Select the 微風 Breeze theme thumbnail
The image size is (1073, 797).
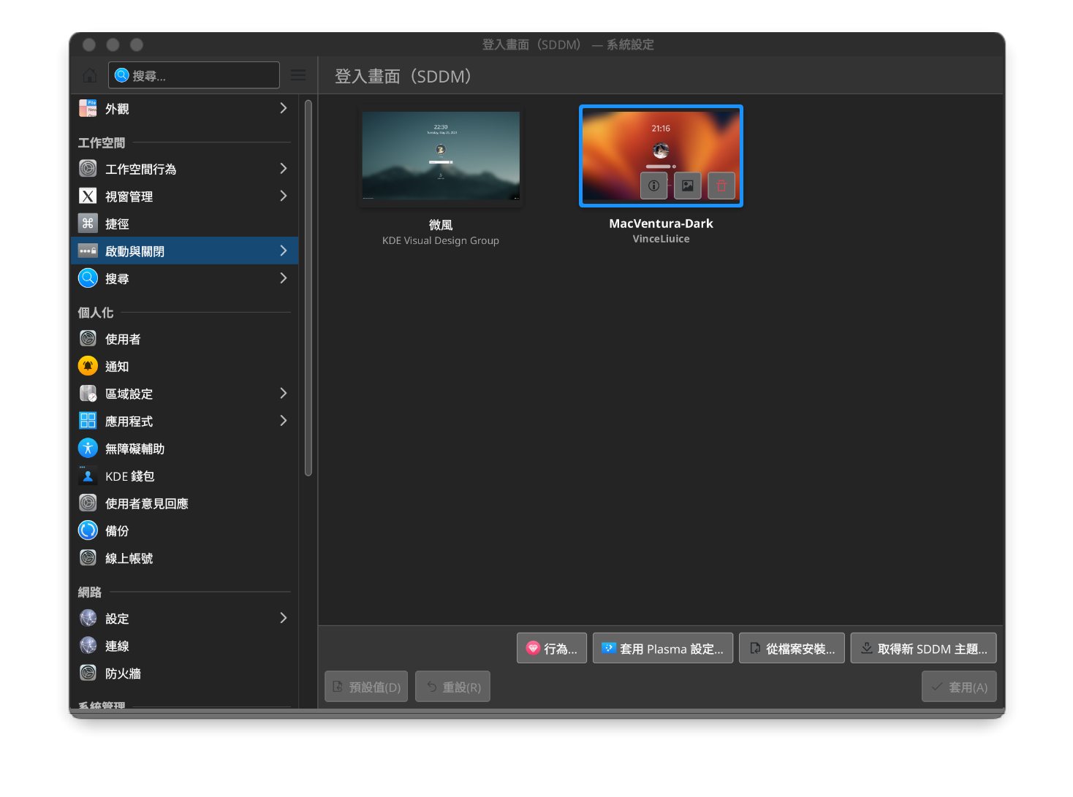(x=441, y=156)
